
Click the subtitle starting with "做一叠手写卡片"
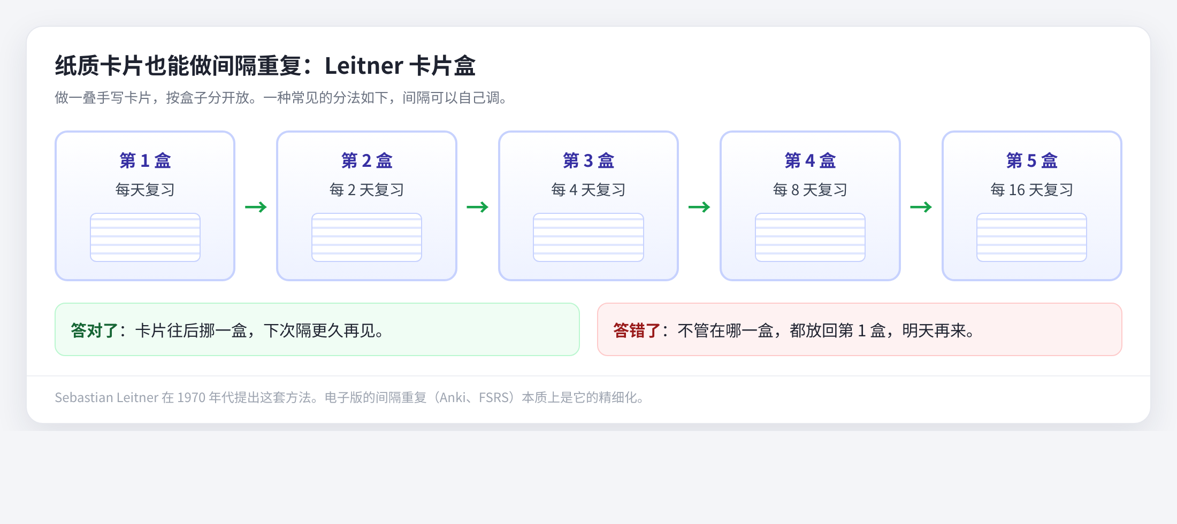(x=281, y=98)
